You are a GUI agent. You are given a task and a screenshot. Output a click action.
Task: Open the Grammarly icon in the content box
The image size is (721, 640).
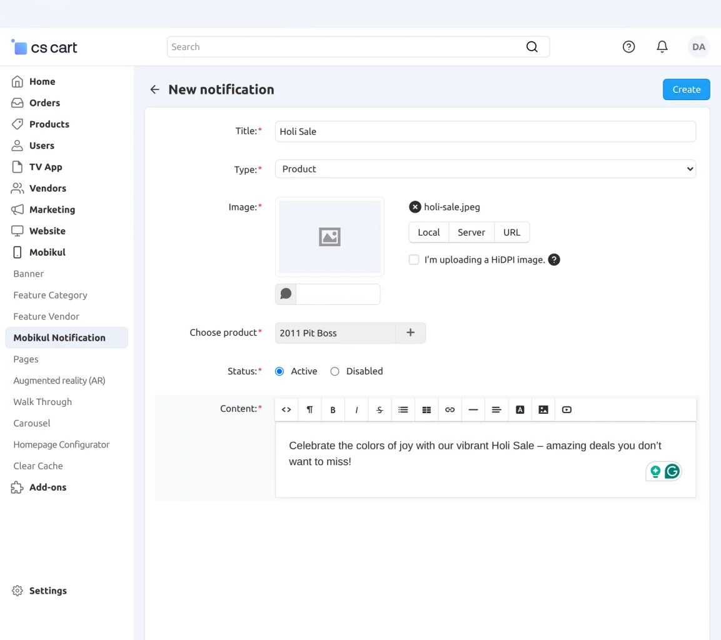(672, 471)
